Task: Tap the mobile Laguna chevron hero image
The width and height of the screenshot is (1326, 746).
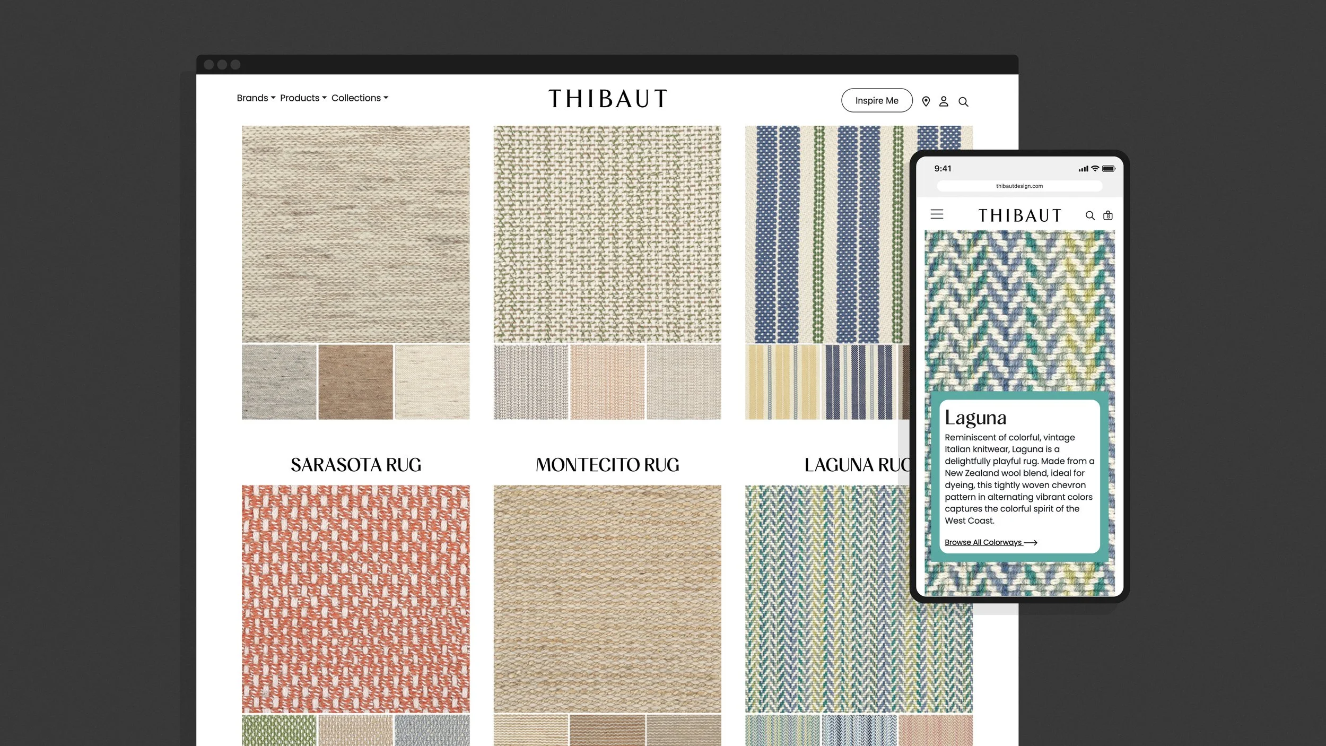Action: pos(1019,310)
